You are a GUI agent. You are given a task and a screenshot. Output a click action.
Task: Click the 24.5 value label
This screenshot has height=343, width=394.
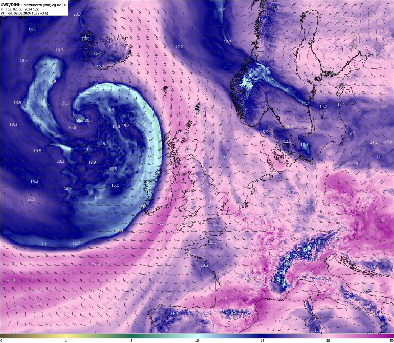tap(388, 142)
